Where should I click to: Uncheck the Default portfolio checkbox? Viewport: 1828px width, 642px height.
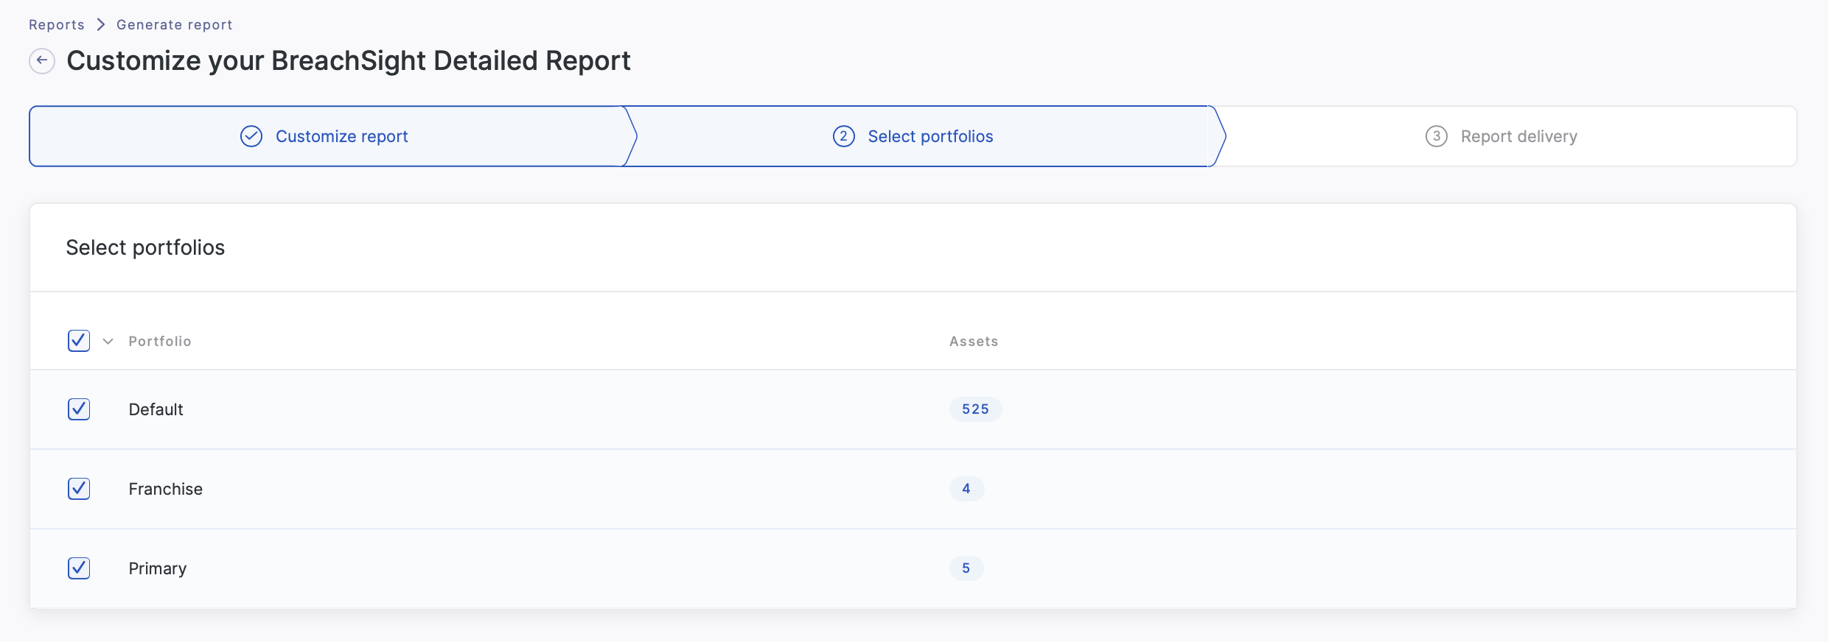click(79, 409)
